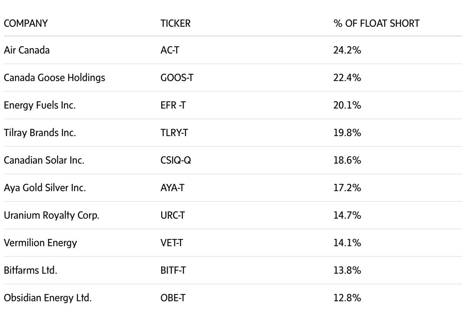
Task: Click the EFR -T ticker
Action: pyautogui.click(x=173, y=105)
